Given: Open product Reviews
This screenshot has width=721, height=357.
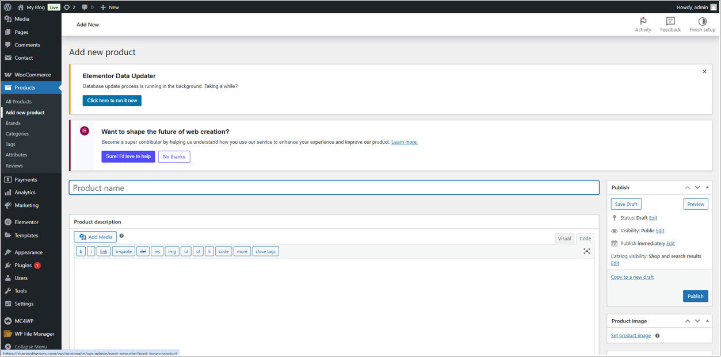Looking at the screenshot, I should [x=14, y=166].
